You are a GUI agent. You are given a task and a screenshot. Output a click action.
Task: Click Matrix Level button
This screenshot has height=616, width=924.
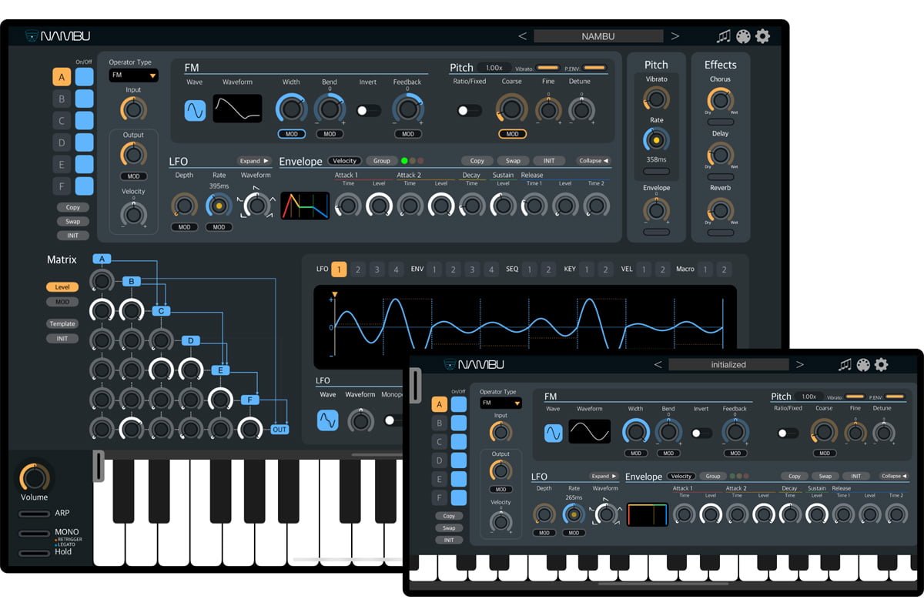click(x=62, y=287)
